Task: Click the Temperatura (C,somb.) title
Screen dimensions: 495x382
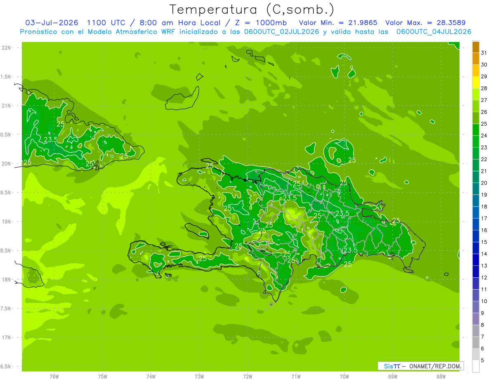Action: point(252,9)
